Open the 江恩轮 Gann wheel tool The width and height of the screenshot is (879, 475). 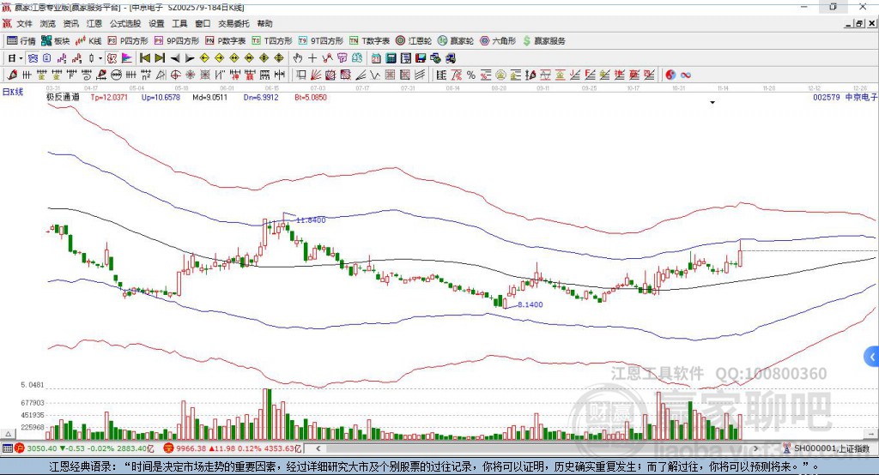(x=414, y=41)
